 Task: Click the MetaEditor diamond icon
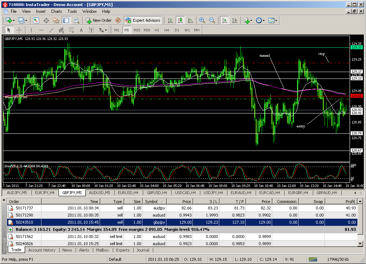[118, 21]
